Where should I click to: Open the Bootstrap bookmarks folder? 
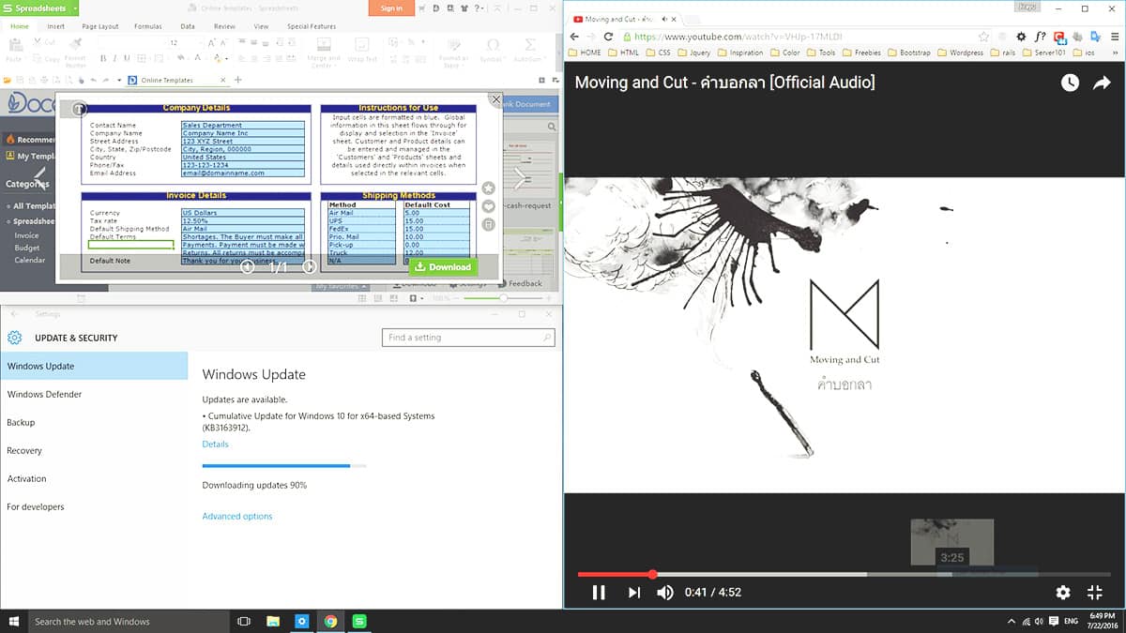coord(908,53)
